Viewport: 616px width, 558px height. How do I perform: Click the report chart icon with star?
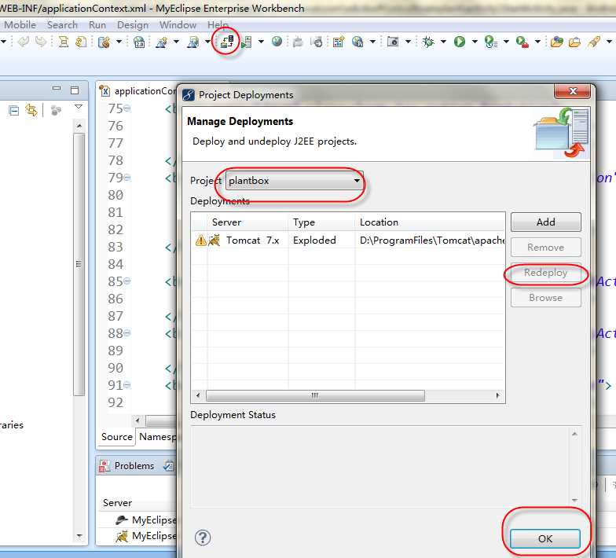pos(338,41)
